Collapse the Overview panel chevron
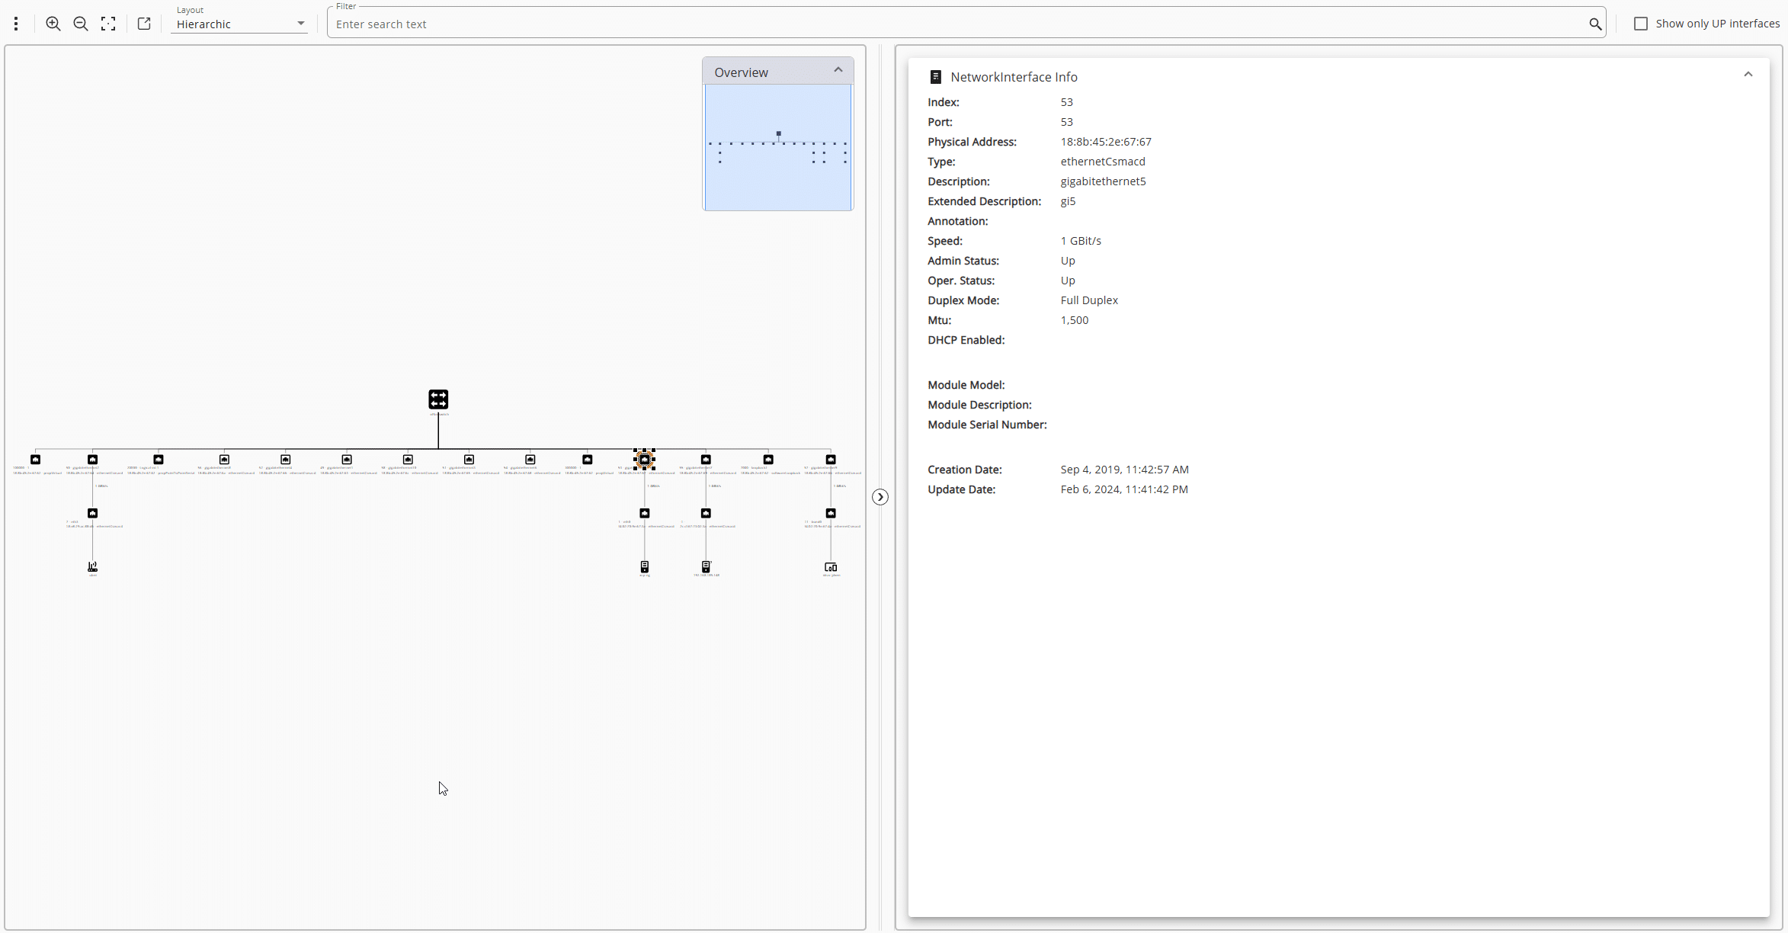This screenshot has width=1788, height=933. click(x=838, y=70)
